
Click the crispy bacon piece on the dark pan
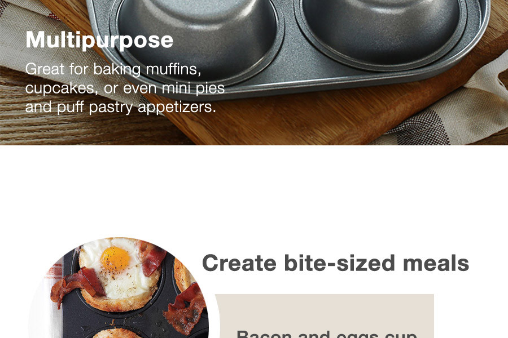click(x=185, y=309)
